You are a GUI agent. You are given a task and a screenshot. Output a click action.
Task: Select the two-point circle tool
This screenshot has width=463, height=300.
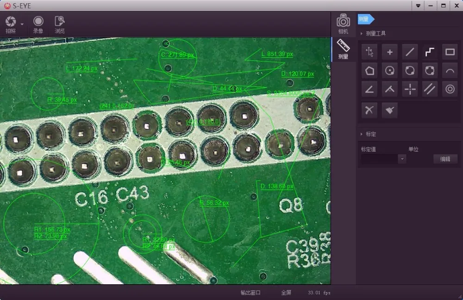point(410,71)
